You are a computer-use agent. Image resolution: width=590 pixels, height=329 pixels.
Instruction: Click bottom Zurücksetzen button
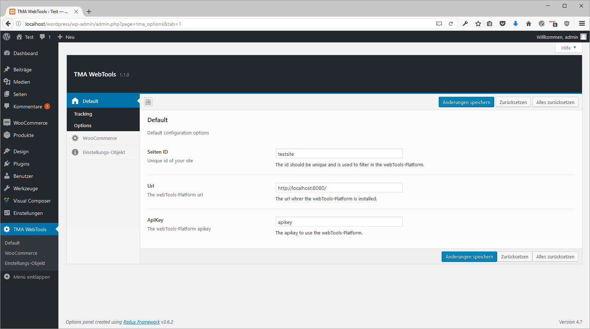515,257
